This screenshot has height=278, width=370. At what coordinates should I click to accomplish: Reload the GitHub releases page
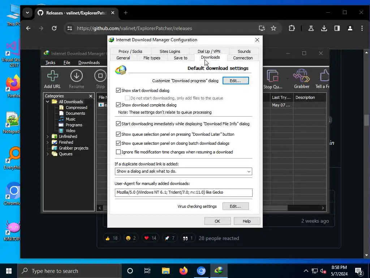pos(54,28)
